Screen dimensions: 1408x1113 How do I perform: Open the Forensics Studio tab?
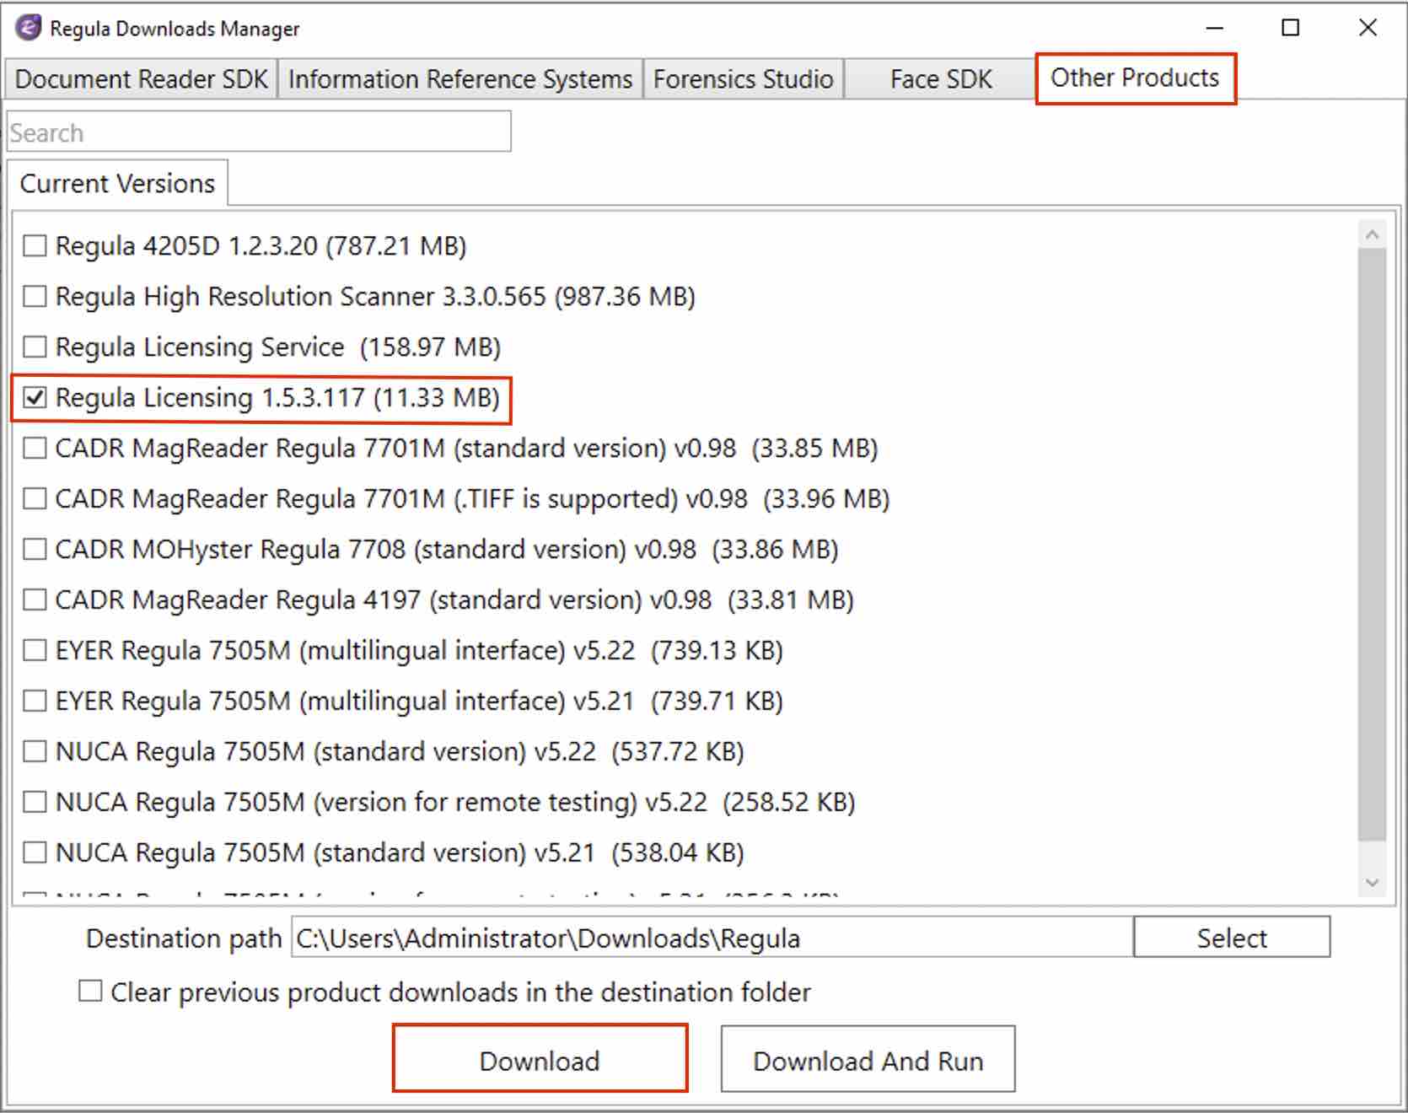pyautogui.click(x=743, y=79)
